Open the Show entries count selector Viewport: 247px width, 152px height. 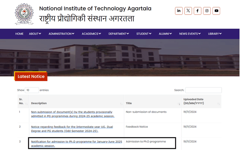pos(32,90)
